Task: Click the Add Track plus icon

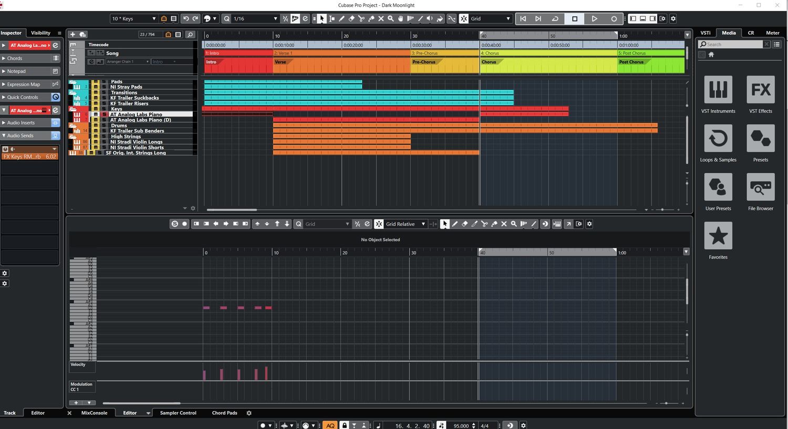Action: click(x=72, y=34)
